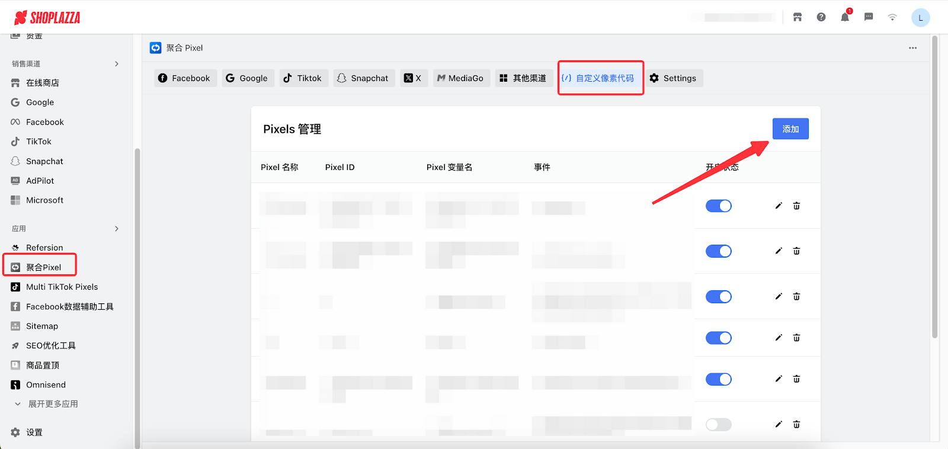Click the three-dot more options icon
948x449 pixels.
[x=912, y=48]
